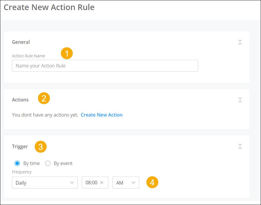Select the By time radio button
The width and height of the screenshot is (261, 205).
17,163
